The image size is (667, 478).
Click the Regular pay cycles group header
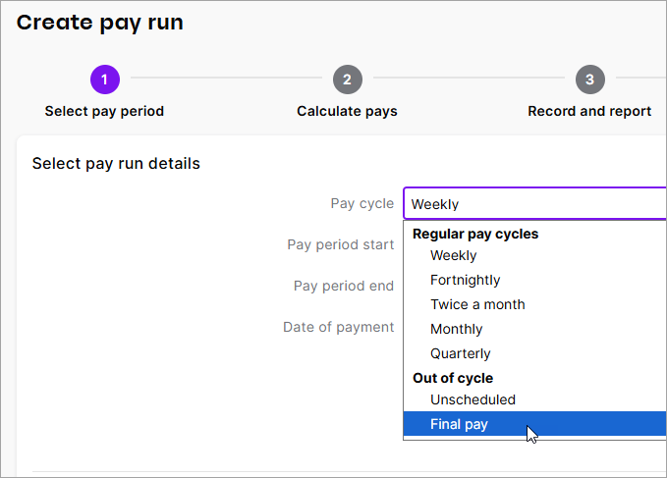[475, 234]
